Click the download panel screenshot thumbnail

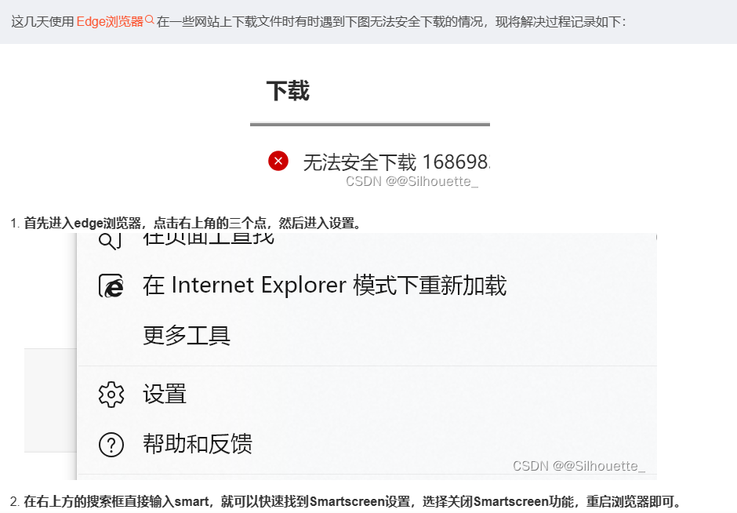click(x=370, y=129)
